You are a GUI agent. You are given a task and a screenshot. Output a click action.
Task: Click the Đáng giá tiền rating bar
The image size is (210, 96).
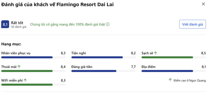click(x=103, y=71)
